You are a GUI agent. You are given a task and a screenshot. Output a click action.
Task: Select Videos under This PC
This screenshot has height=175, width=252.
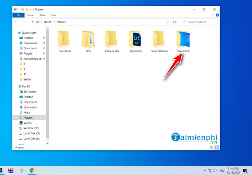point(27,123)
